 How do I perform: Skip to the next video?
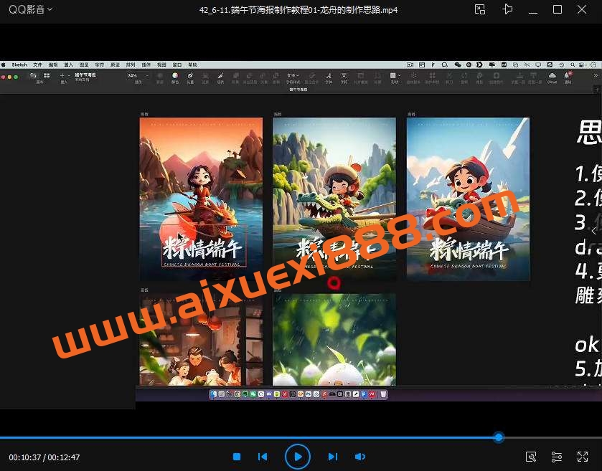332,457
